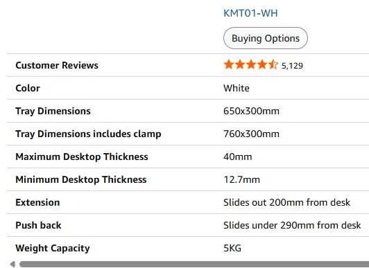Click the horizontal scrollbar thumb
Screen dimensions: 369x268
194,264
